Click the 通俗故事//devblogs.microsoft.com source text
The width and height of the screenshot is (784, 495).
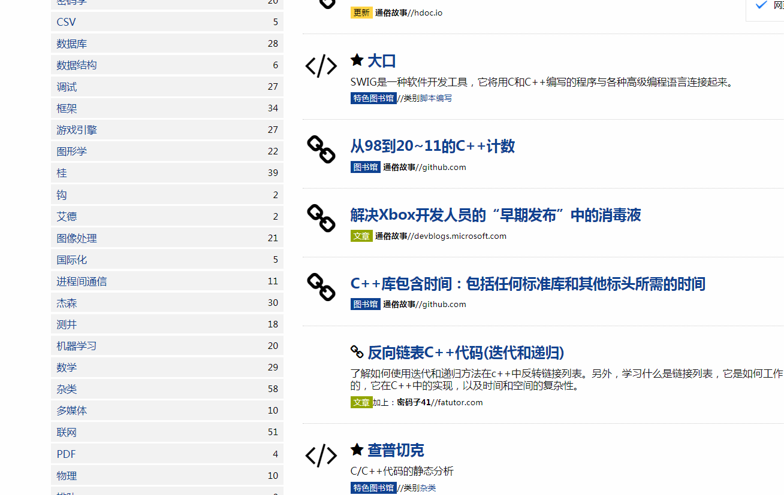click(x=441, y=236)
